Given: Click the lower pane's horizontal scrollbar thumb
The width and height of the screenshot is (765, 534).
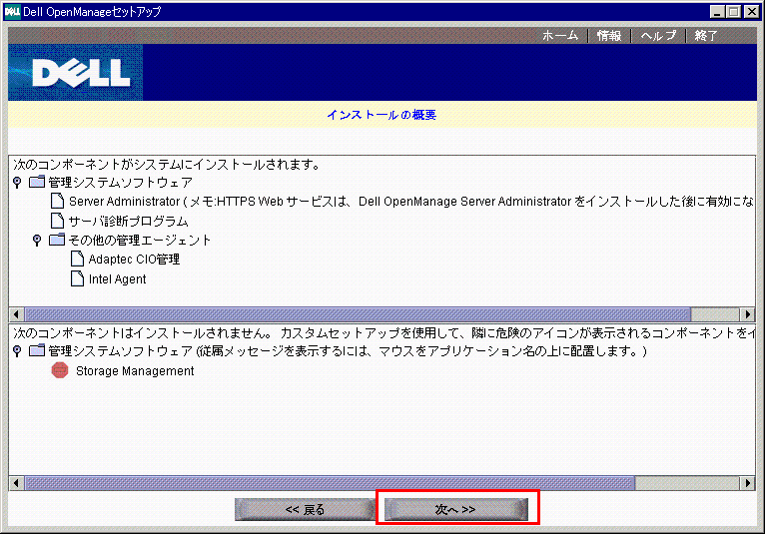Looking at the screenshot, I should 330,483.
